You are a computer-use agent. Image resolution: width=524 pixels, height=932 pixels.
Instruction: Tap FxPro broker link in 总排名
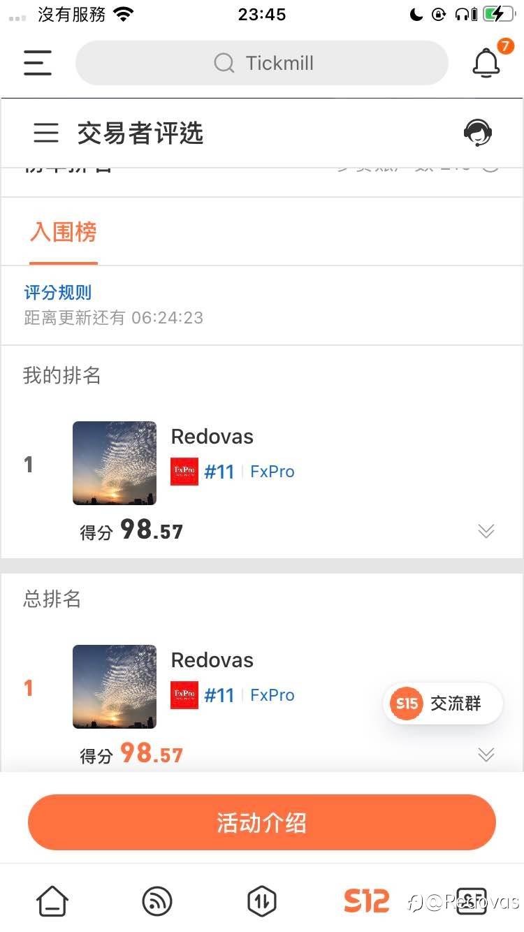(272, 695)
